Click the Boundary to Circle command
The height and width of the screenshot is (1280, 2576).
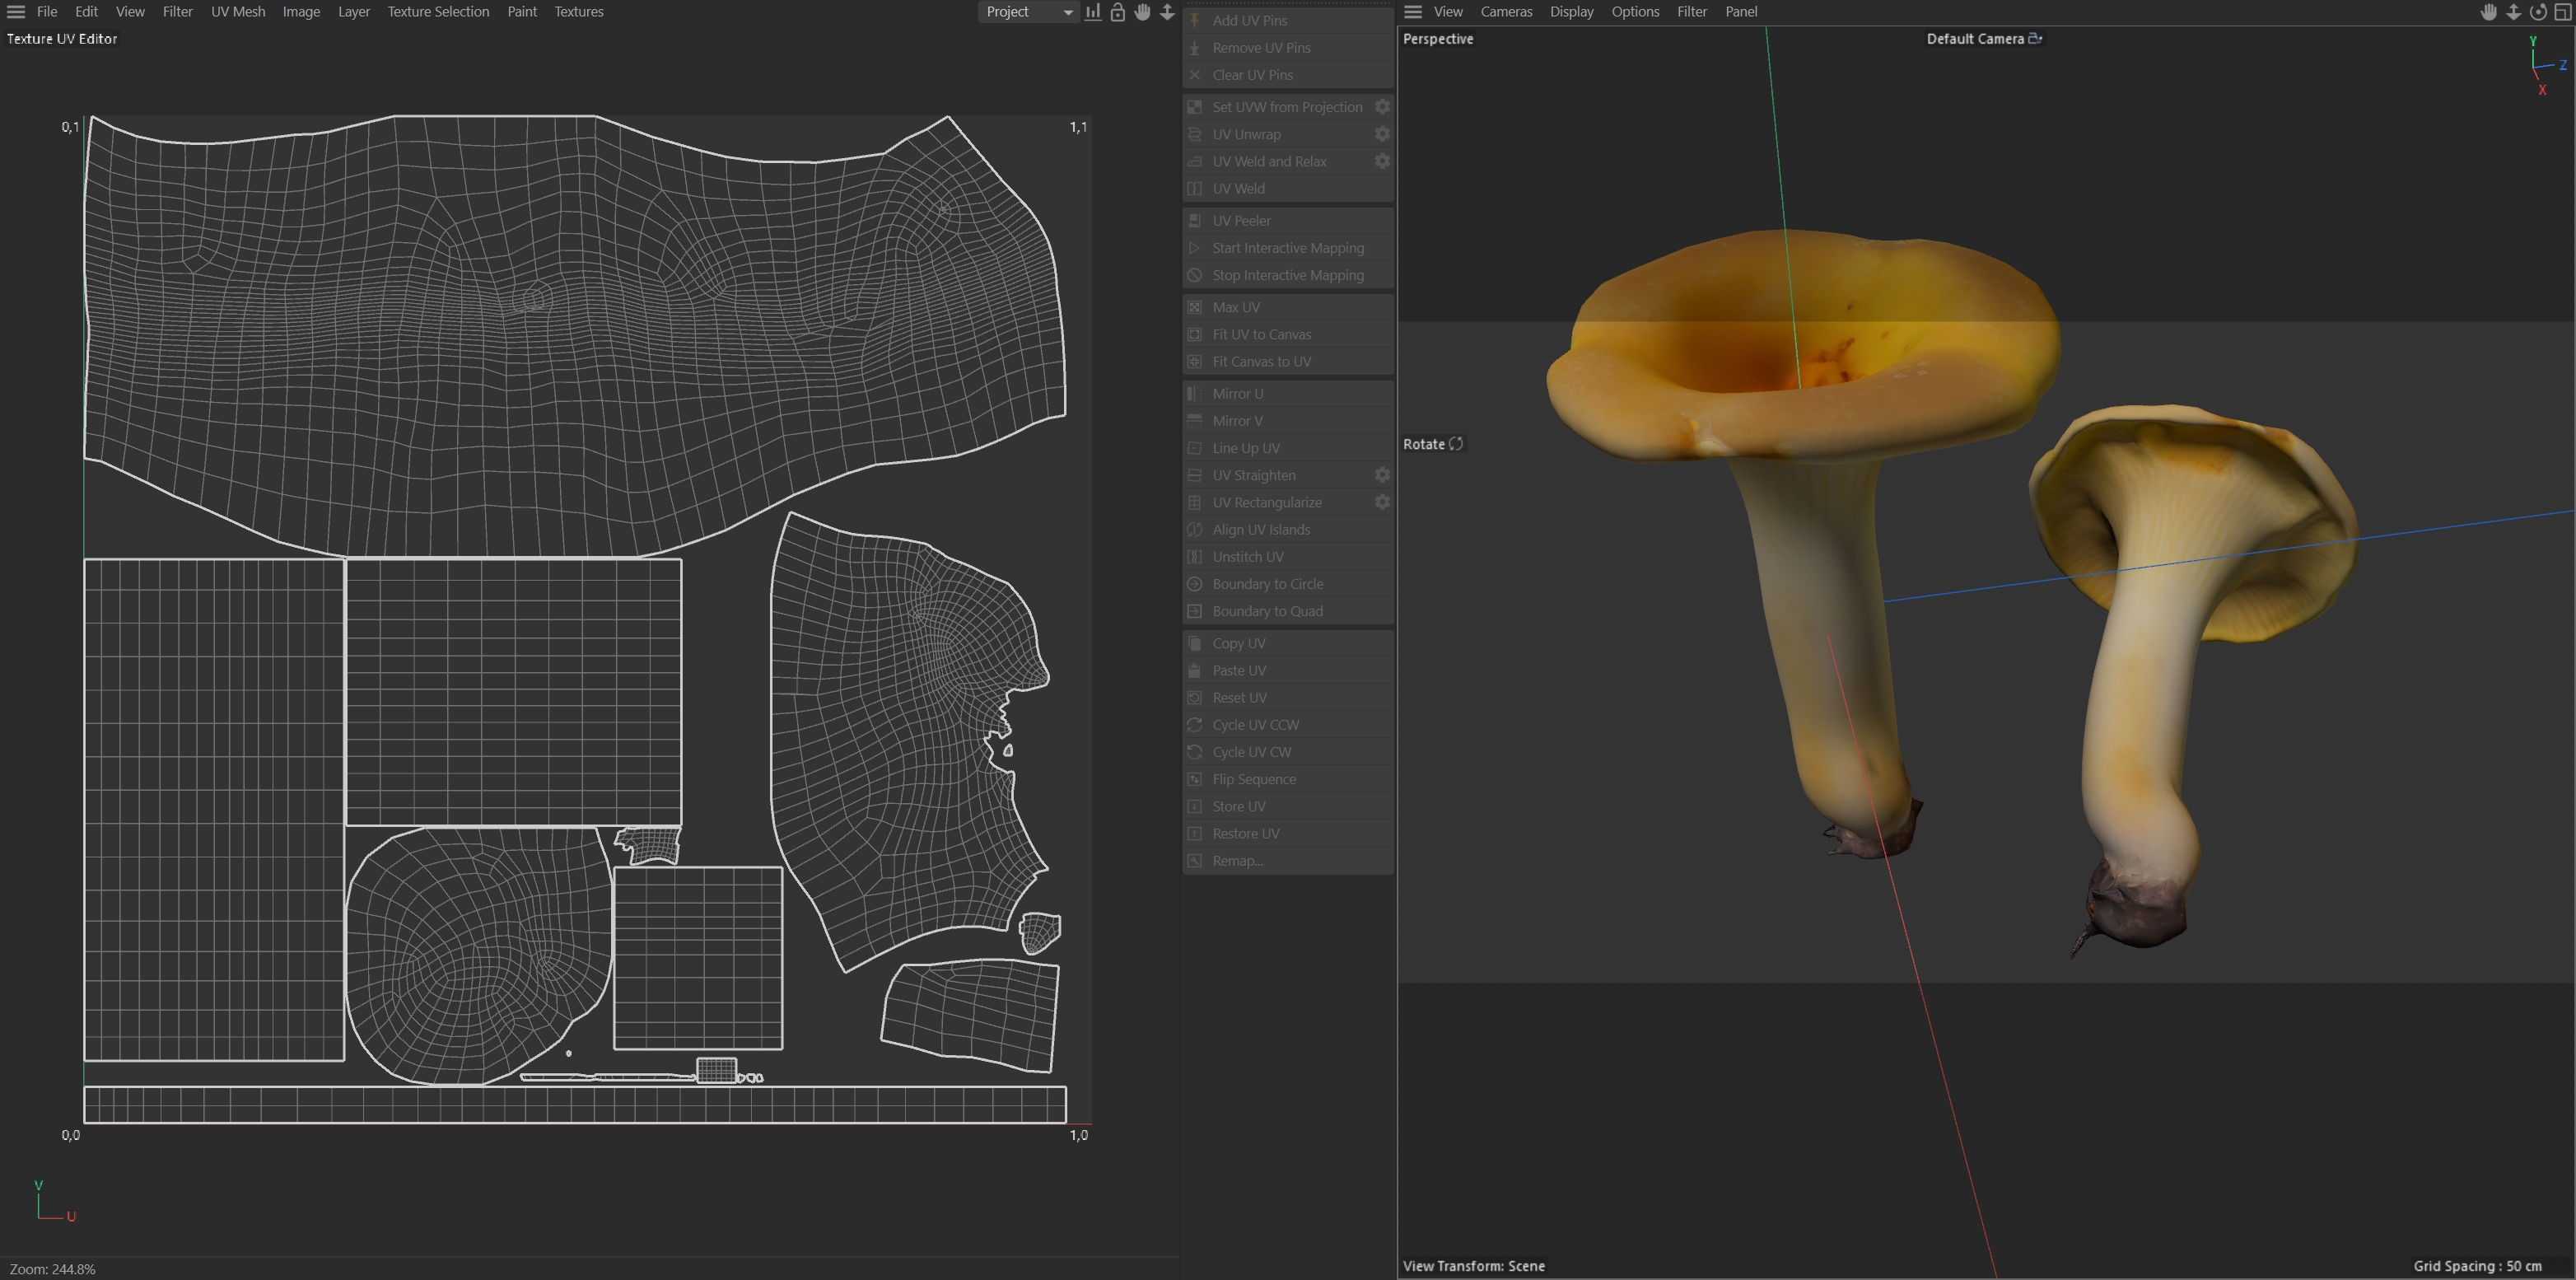pos(1267,584)
